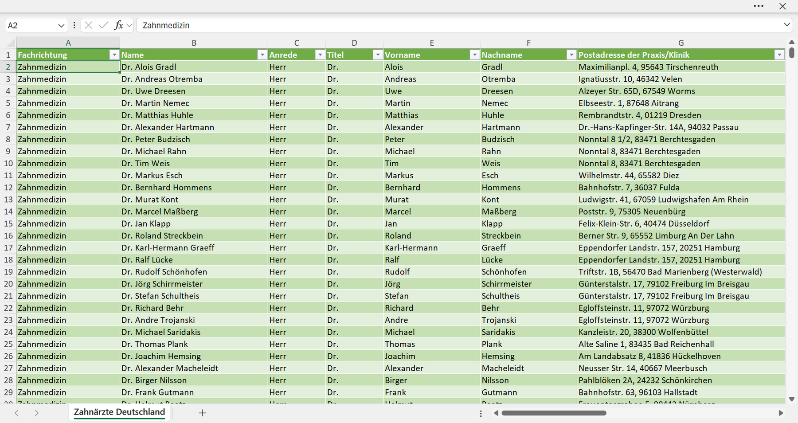The height and width of the screenshot is (423, 798).
Task: Expand the Name Box dropdown arrow
Action: tap(61, 25)
